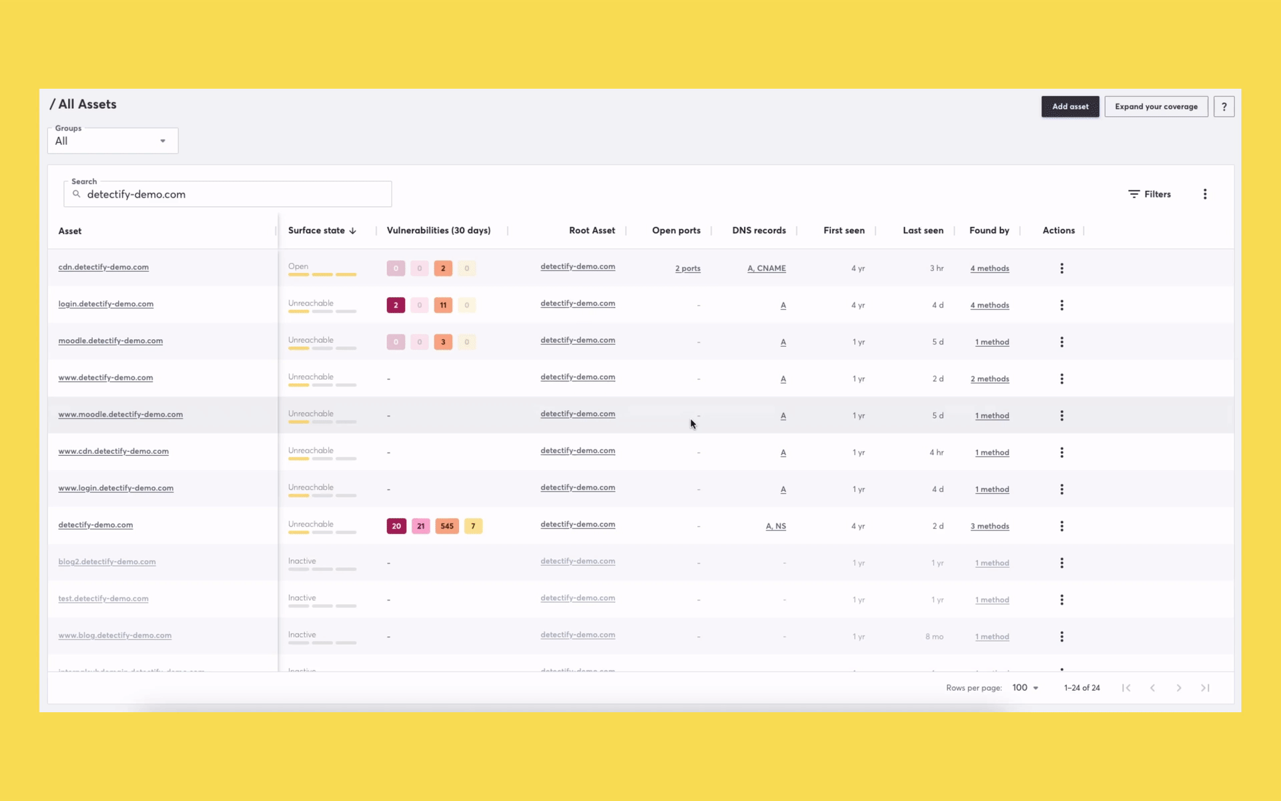The image size is (1281, 801).
Task: Open actions menu for cdn.detectify-demo.com row
Action: 1061,268
